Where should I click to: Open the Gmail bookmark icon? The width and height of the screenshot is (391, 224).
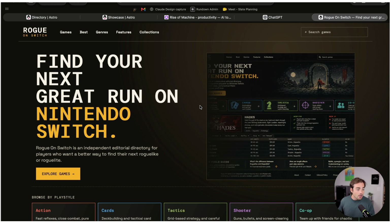click(x=143, y=9)
